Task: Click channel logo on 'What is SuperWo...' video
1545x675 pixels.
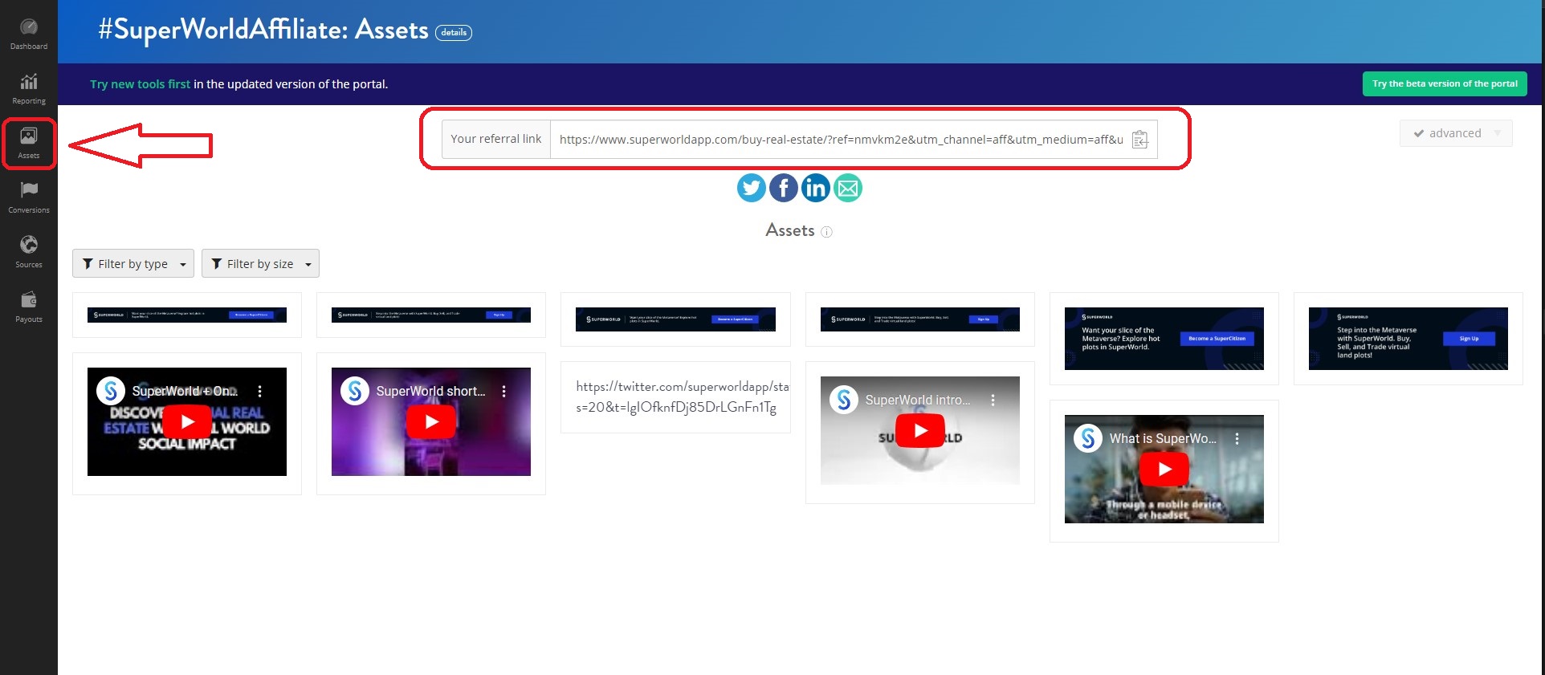Action: tap(1088, 438)
